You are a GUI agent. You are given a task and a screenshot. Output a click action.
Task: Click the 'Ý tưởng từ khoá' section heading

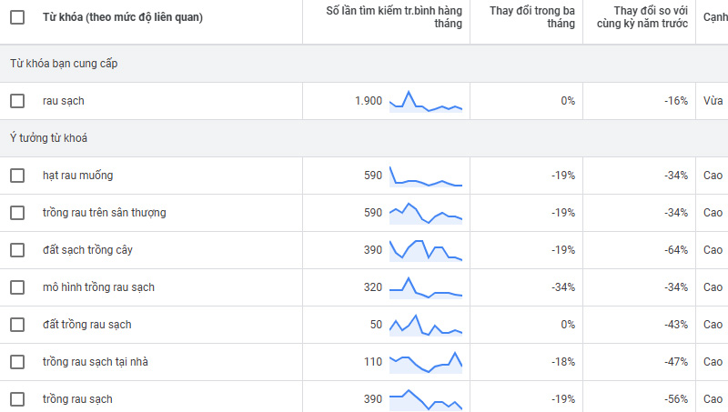(x=48, y=138)
